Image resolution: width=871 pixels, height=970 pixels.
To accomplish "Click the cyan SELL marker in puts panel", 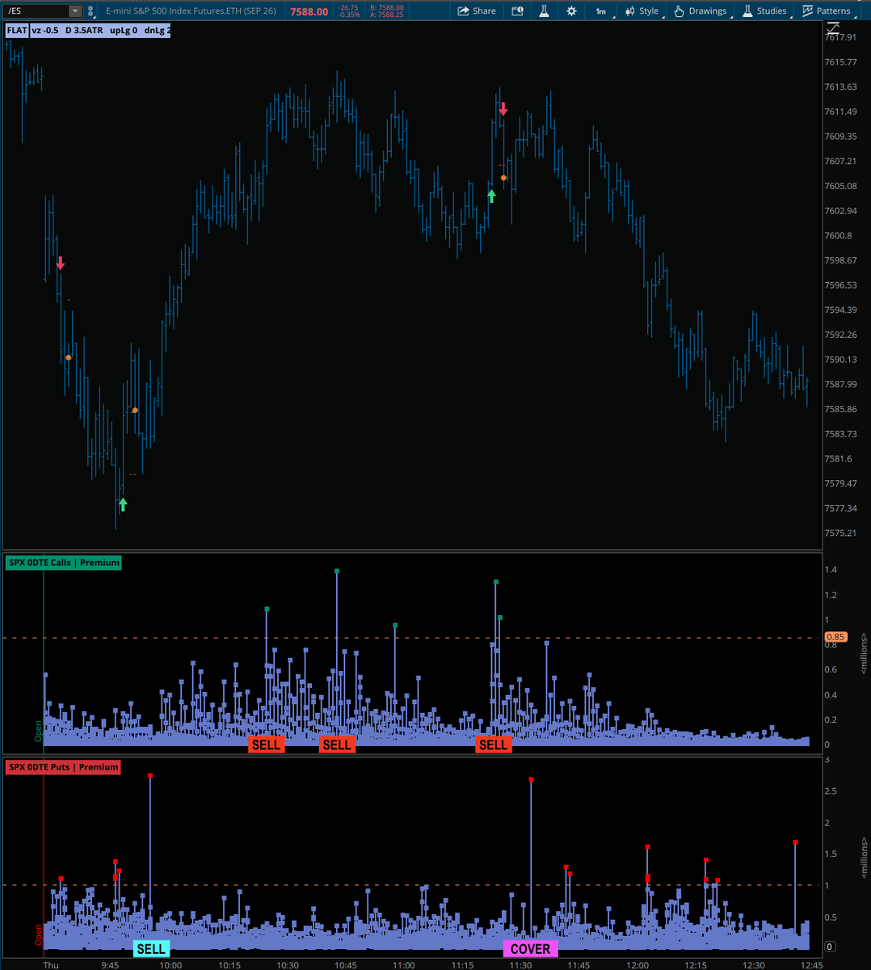I will pyautogui.click(x=151, y=949).
